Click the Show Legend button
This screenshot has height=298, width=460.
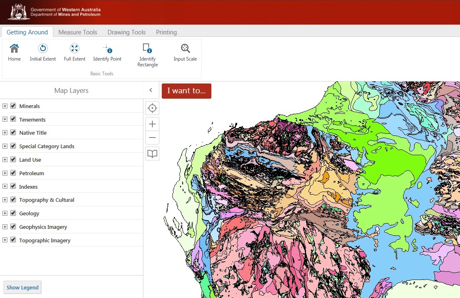click(23, 287)
